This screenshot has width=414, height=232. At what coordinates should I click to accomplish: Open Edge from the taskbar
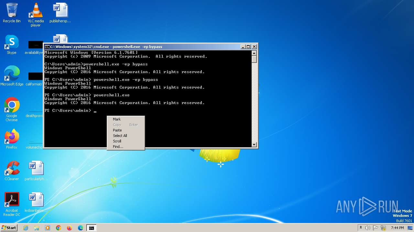pos(81,228)
